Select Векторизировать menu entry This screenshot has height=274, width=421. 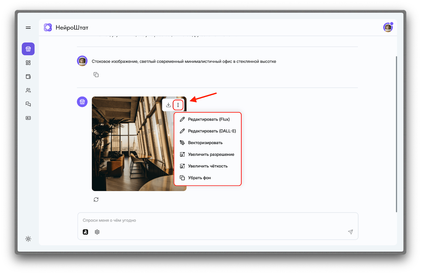click(x=208, y=143)
